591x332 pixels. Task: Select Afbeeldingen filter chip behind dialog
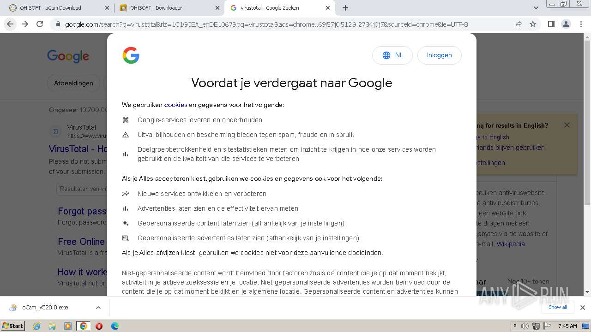73,83
